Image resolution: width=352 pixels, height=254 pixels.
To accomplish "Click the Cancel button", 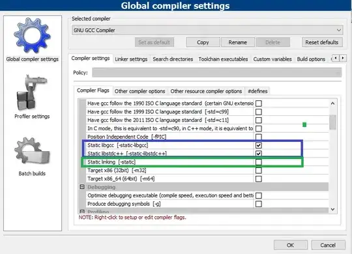I will click(328, 245).
